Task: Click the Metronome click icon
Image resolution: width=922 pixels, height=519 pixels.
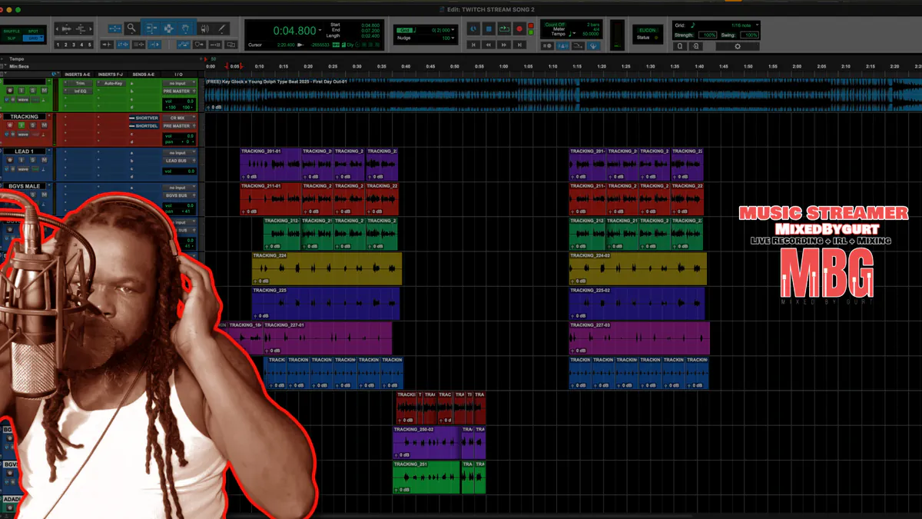Action: tap(562, 45)
